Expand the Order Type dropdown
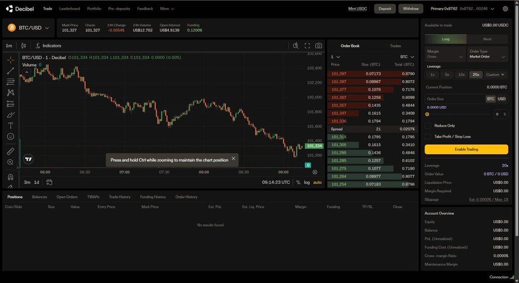This screenshot has height=283, width=519. coord(487,54)
